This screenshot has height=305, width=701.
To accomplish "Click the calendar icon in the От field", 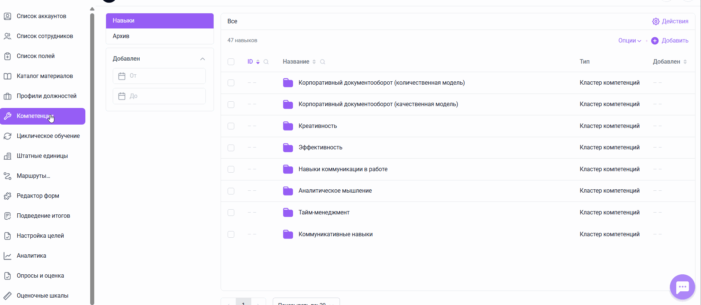I will pos(122,76).
